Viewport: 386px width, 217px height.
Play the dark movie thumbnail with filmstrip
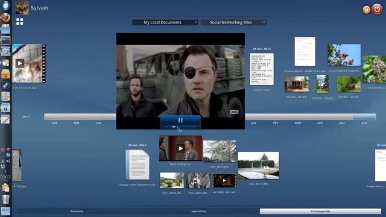(x=224, y=181)
